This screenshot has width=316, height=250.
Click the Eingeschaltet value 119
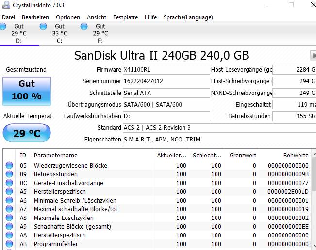(294, 105)
